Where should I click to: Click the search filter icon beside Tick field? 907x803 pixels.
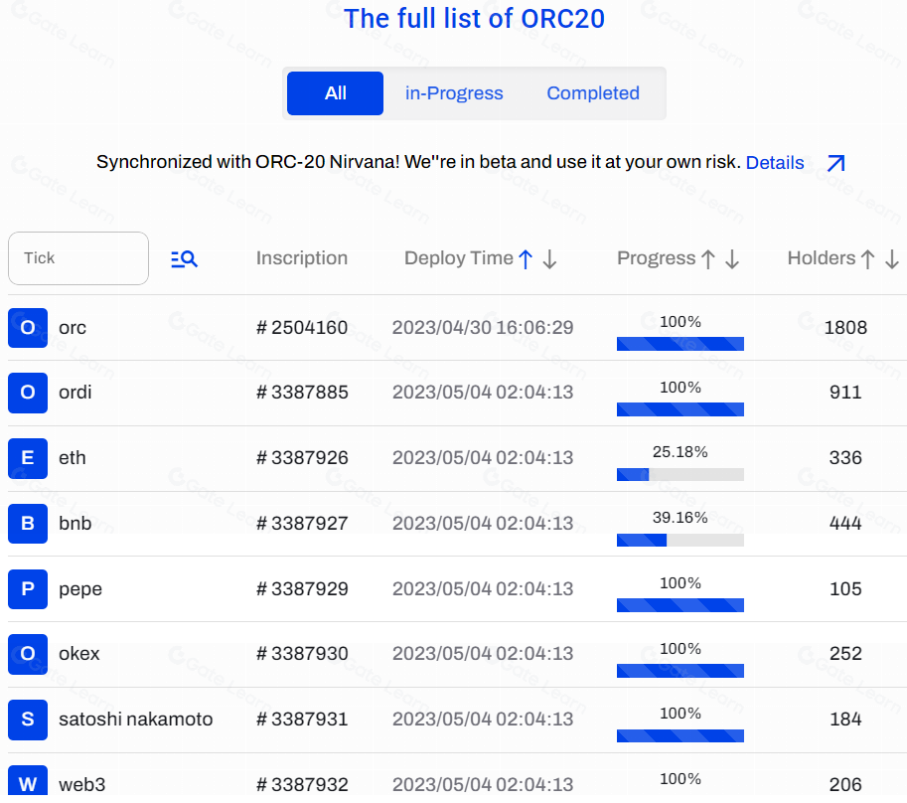pyautogui.click(x=184, y=259)
